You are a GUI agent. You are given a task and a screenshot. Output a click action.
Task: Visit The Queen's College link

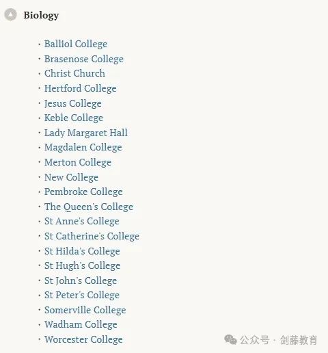pyautogui.click(x=89, y=207)
